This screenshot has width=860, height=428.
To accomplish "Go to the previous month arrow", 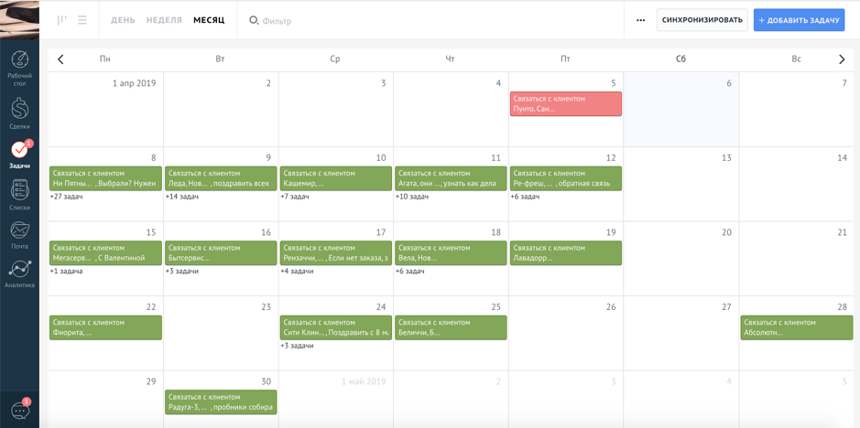I will pos(61,59).
